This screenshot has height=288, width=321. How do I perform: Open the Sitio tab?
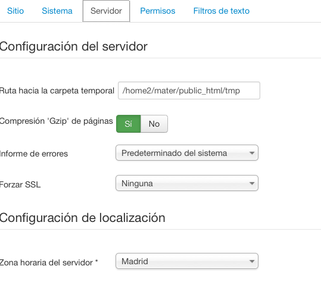point(15,11)
